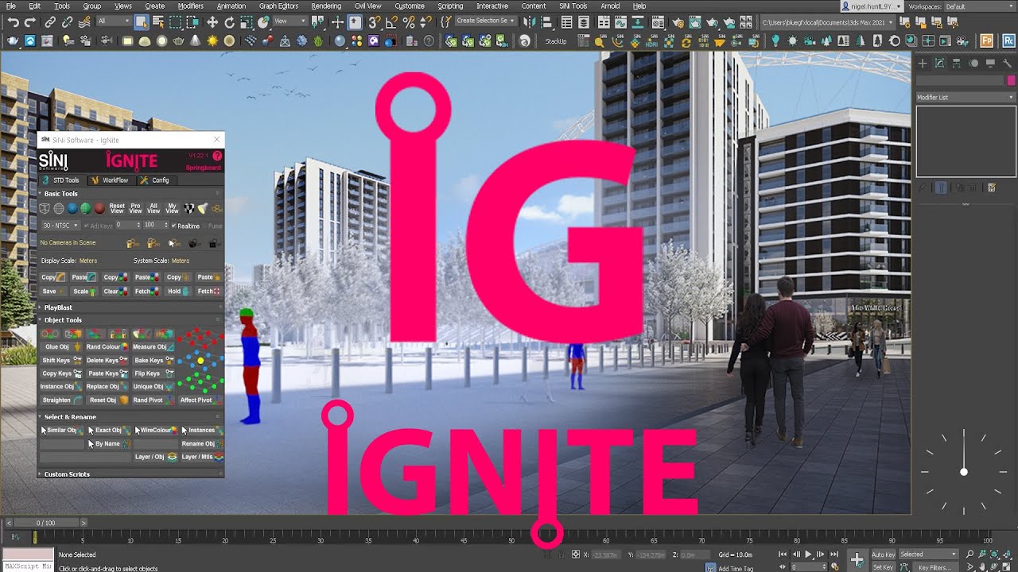Screen dimensions: 1018x572
Task: Toggle the Set Key button
Action: click(x=884, y=567)
